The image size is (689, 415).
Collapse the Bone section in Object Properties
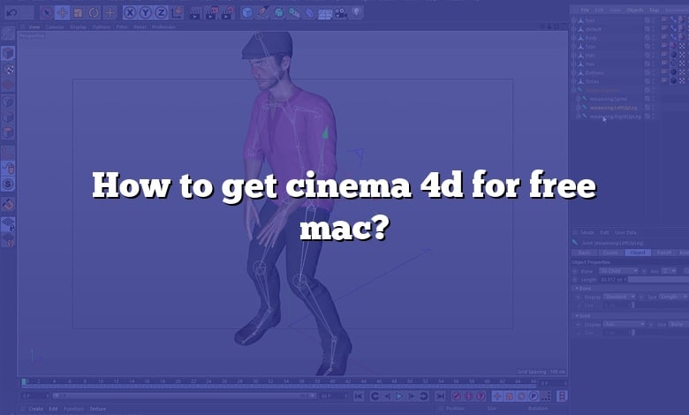[577, 289]
